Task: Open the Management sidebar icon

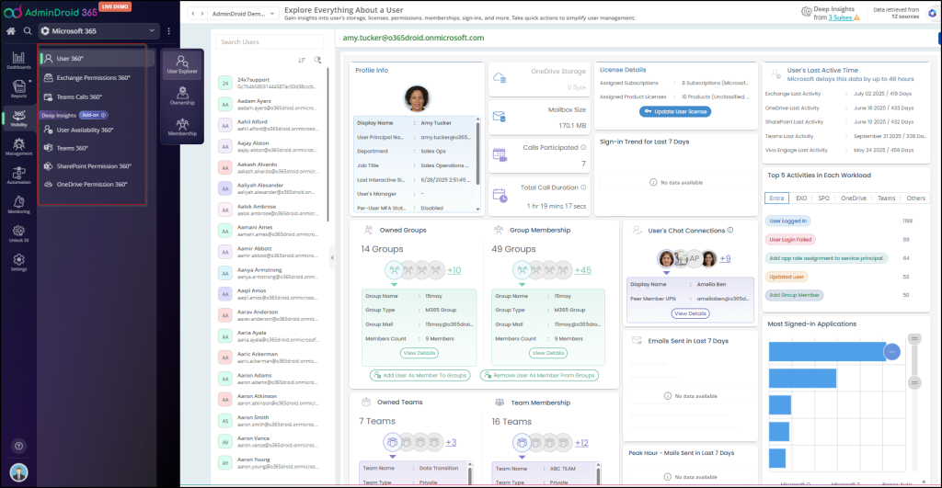Action: (18, 146)
